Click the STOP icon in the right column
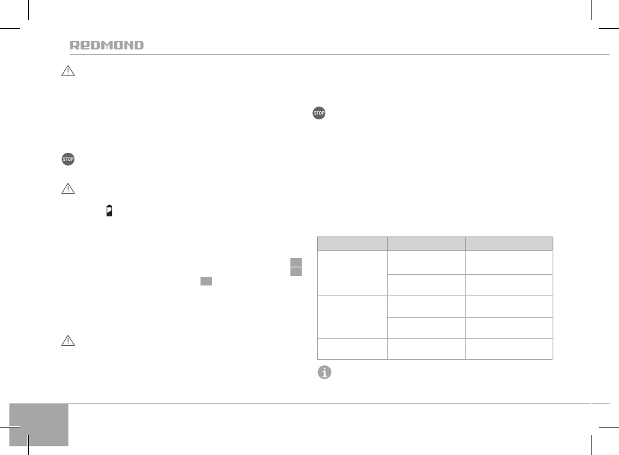The image size is (619, 455). (319, 114)
